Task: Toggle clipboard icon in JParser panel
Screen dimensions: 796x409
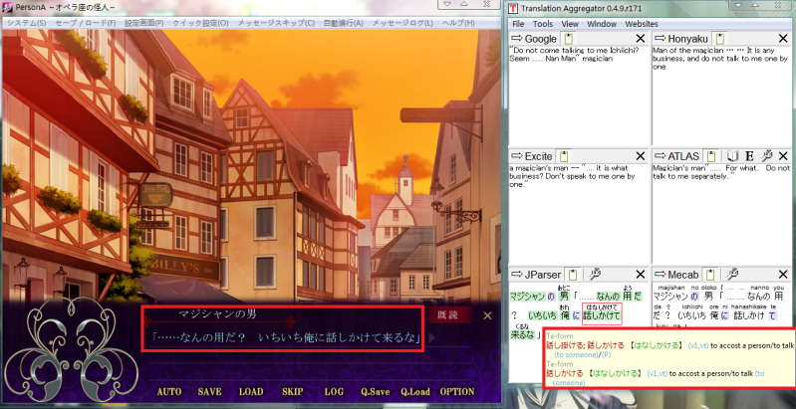Action: click(x=574, y=274)
